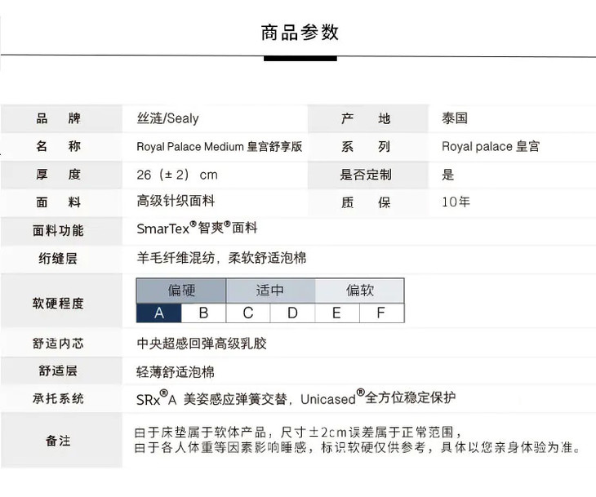Click the 备注 remarks label

[58, 441]
